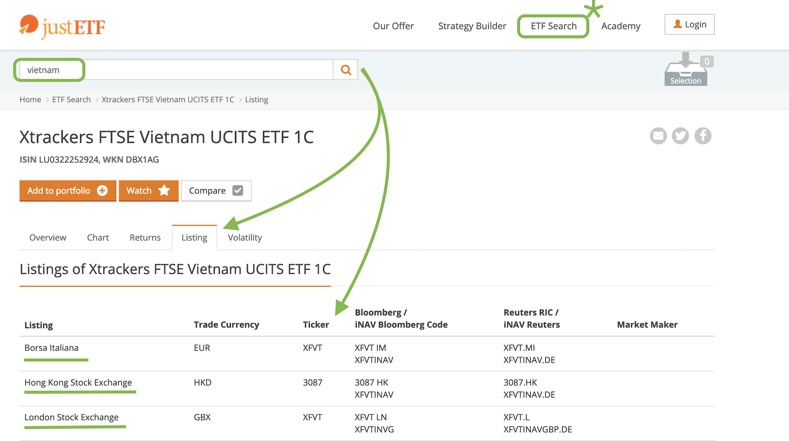Share on Facebook icon
Image resolution: width=789 pixels, height=441 pixels.
[x=703, y=136]
